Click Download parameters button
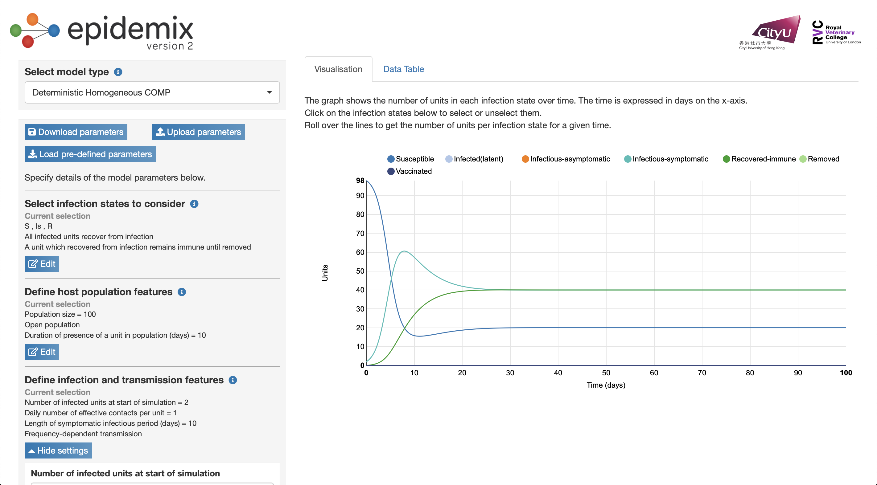 76,132
